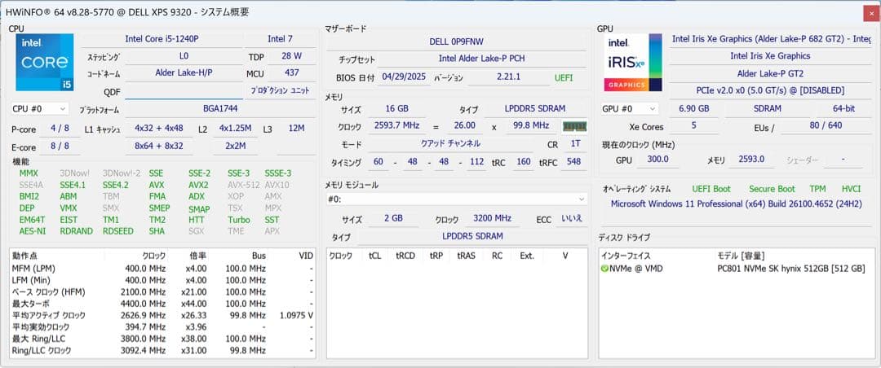881x368 pixels.
Task: Click the TPM status label
Action: click(817, 189)
